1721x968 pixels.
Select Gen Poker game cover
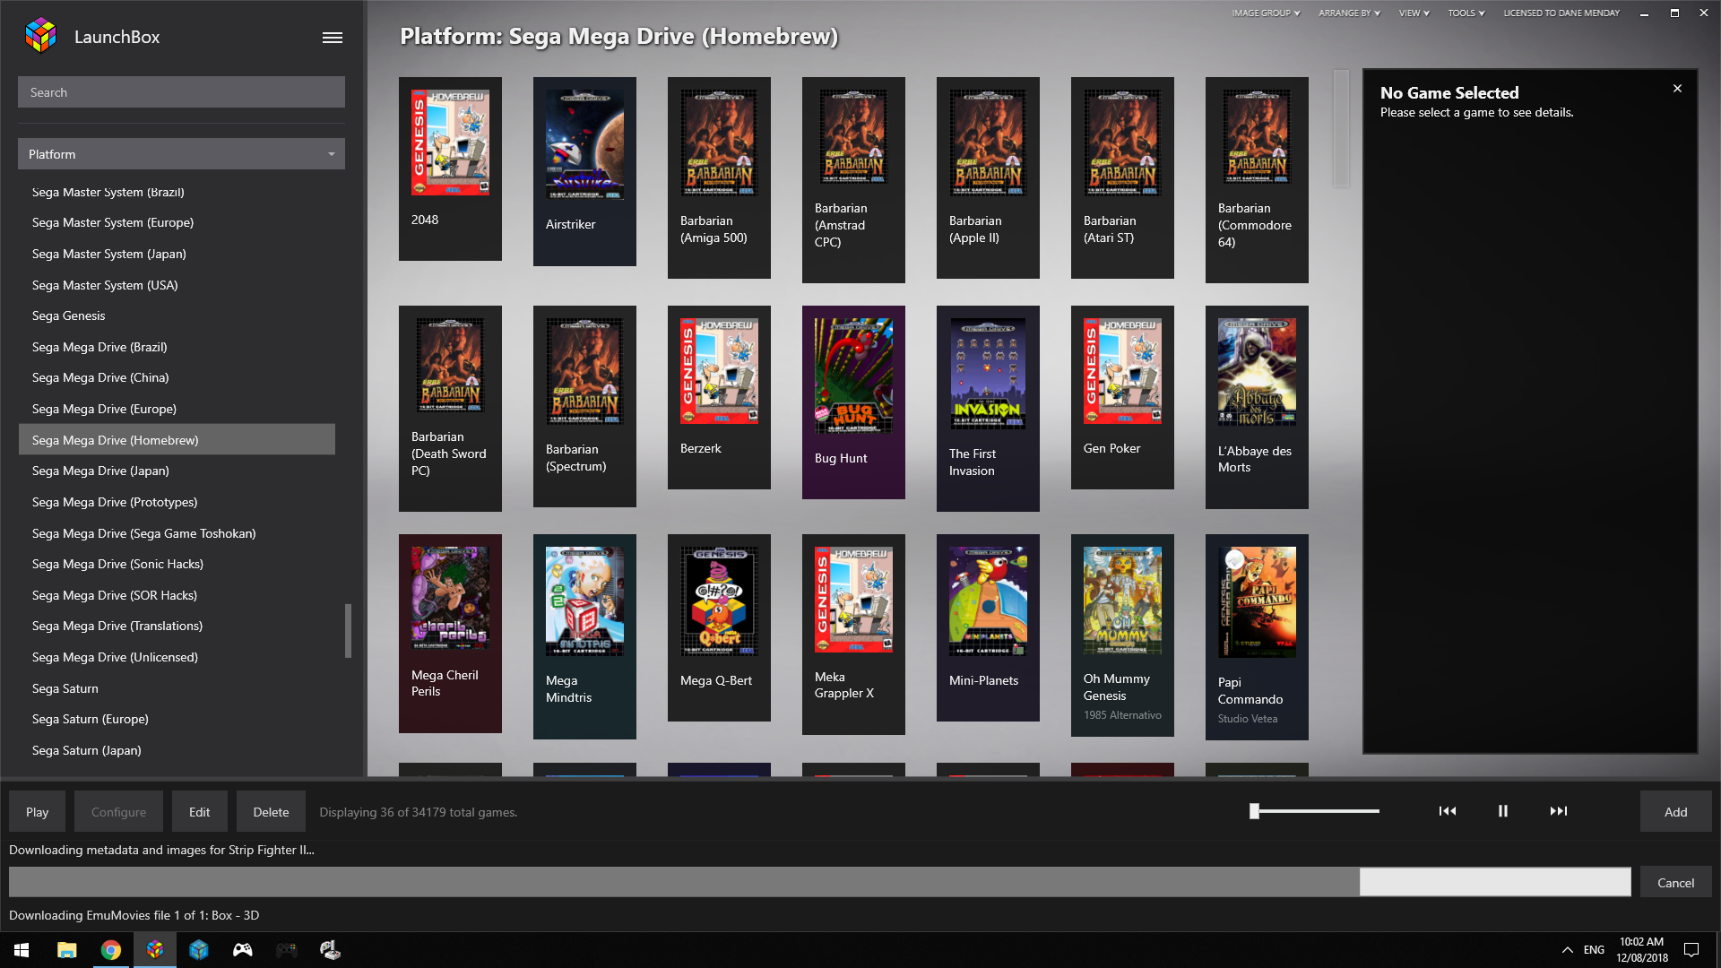[1122, 371]
